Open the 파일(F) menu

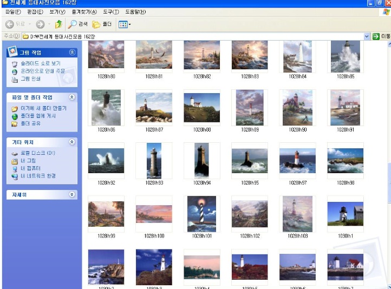click(x=12, y=11)
